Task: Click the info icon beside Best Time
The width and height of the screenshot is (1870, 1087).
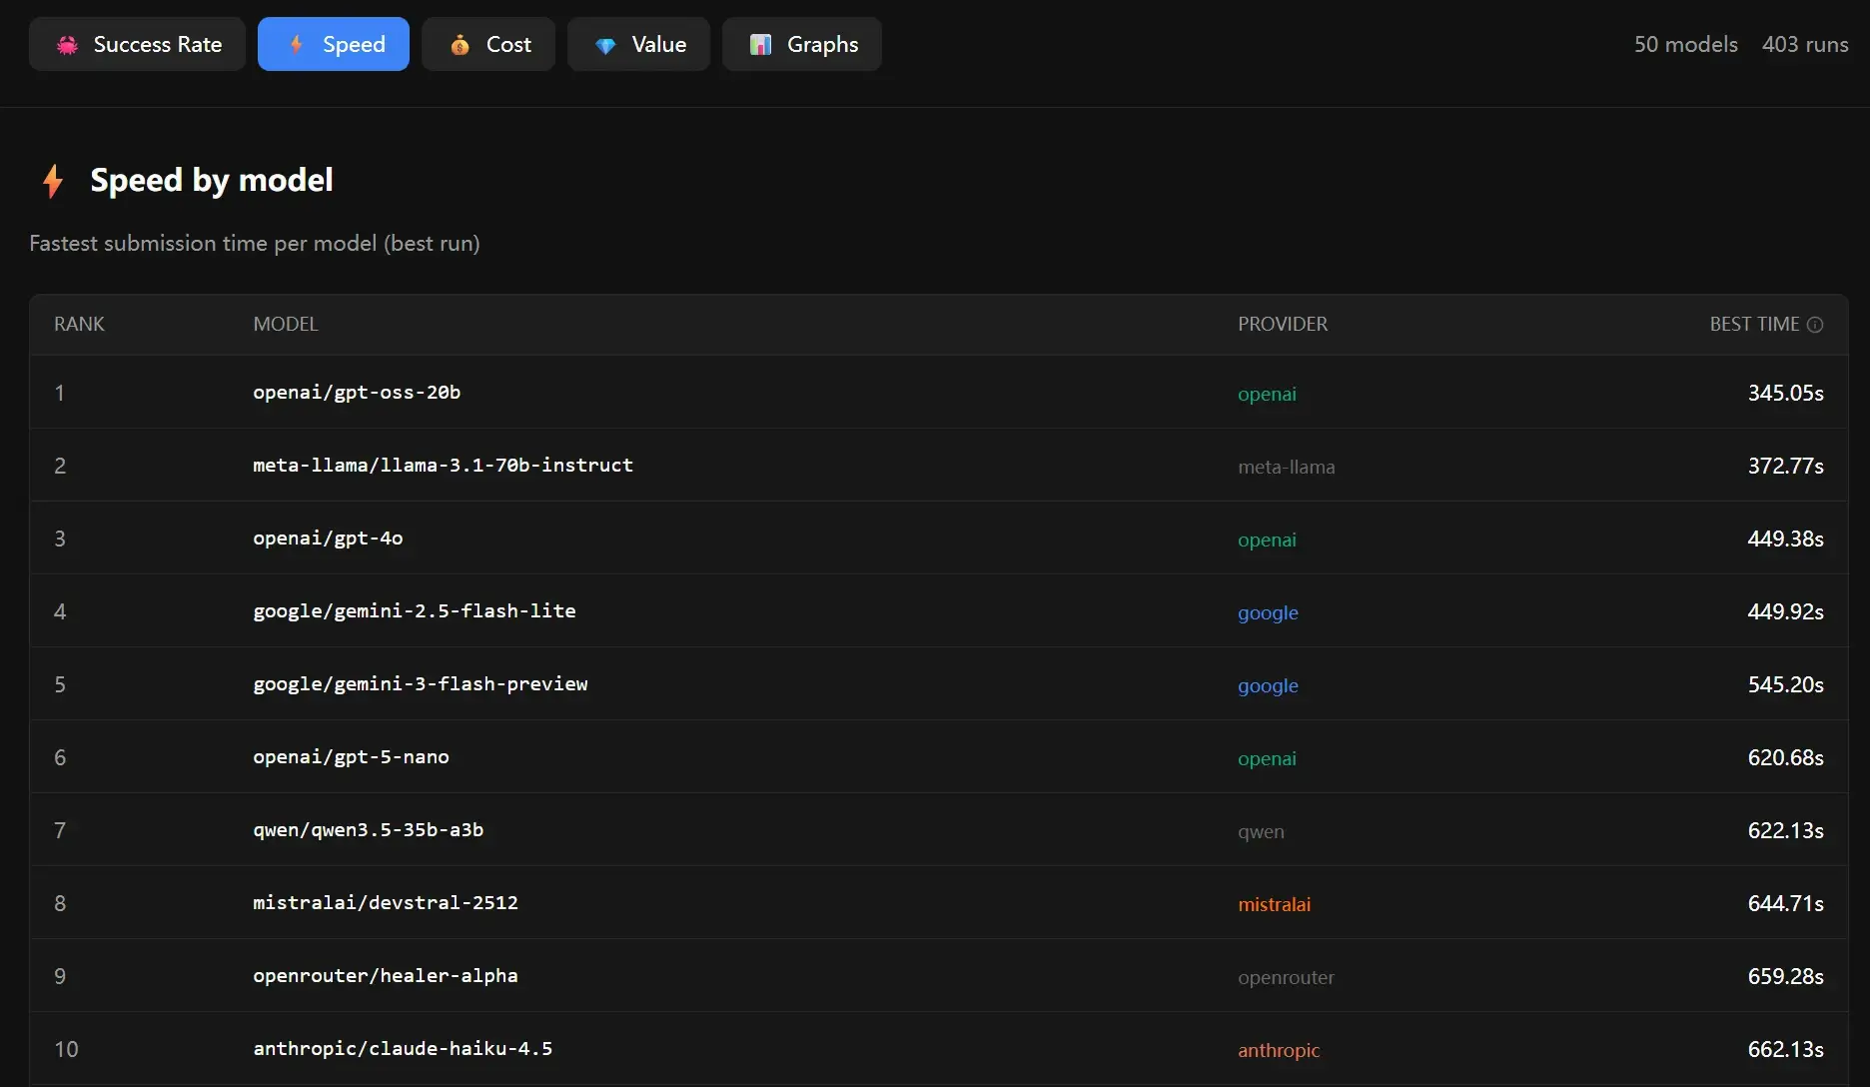Action: tap(1815, 325)
